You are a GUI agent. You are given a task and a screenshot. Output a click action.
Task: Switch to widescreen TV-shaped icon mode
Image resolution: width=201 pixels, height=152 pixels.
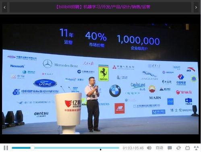click(187, 148)
